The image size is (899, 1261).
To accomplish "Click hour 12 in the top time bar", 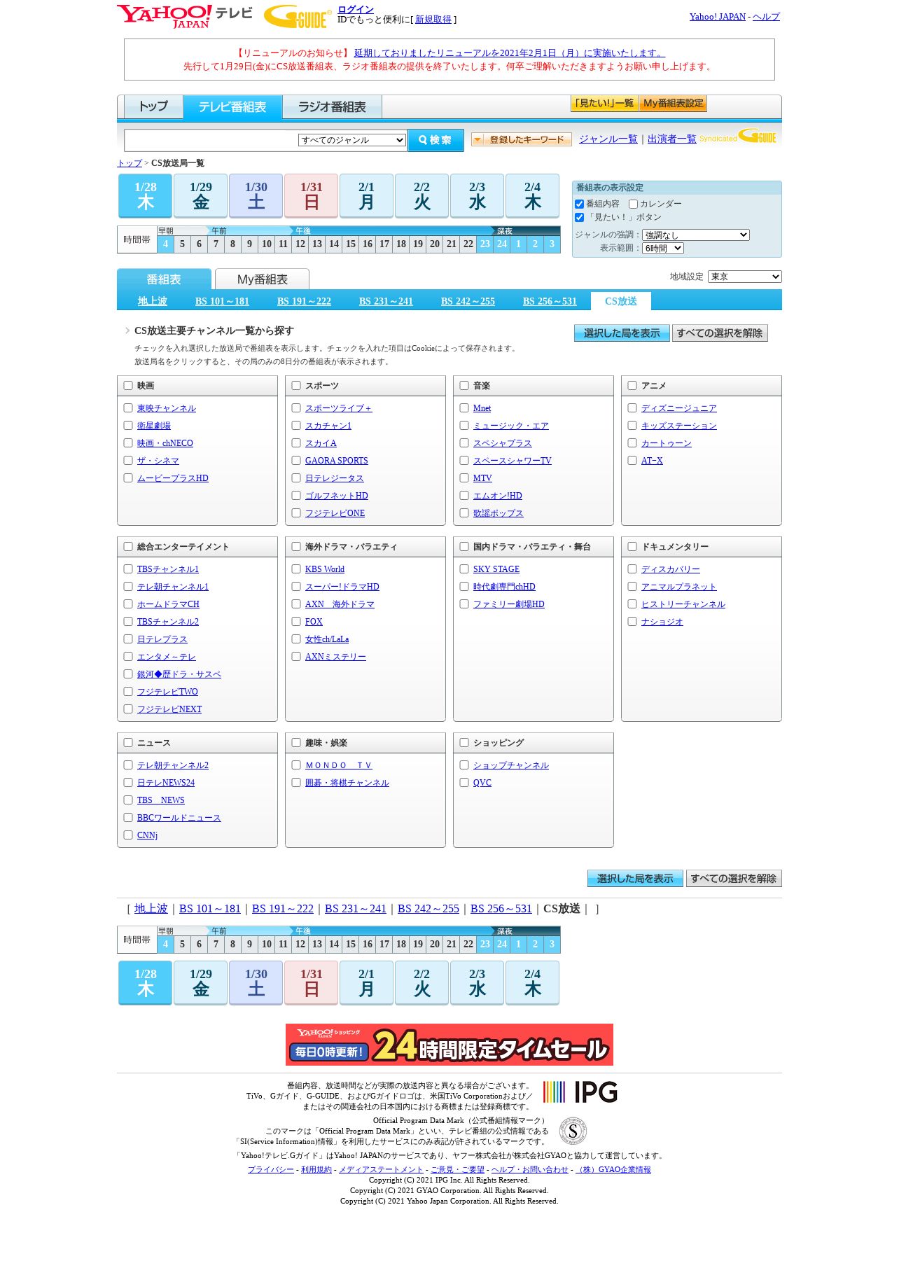I will [300, 244].
